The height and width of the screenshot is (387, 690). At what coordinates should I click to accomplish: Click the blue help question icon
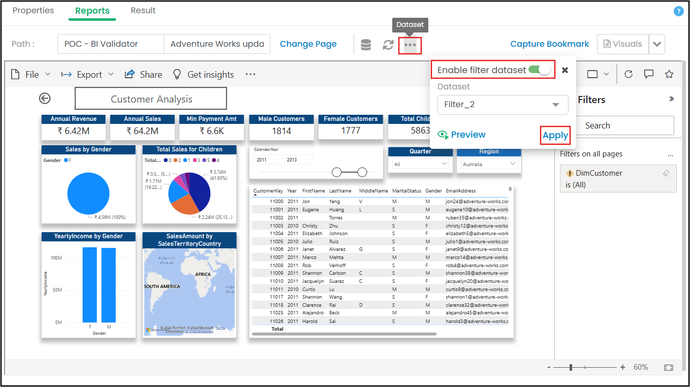click(678, 11)
